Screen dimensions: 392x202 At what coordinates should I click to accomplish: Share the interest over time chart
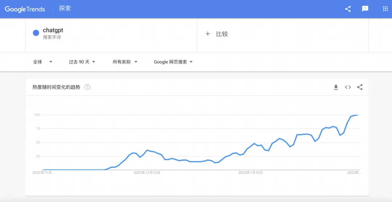[360, 87]
